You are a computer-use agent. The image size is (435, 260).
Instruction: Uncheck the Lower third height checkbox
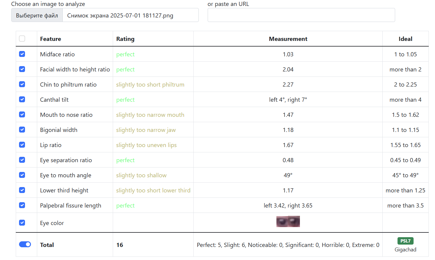pyautogui.click(x=22, y=190)
